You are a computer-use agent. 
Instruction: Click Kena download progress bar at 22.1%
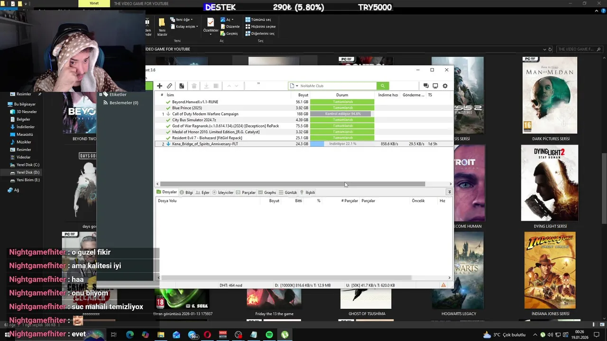[x=342, y=144]
